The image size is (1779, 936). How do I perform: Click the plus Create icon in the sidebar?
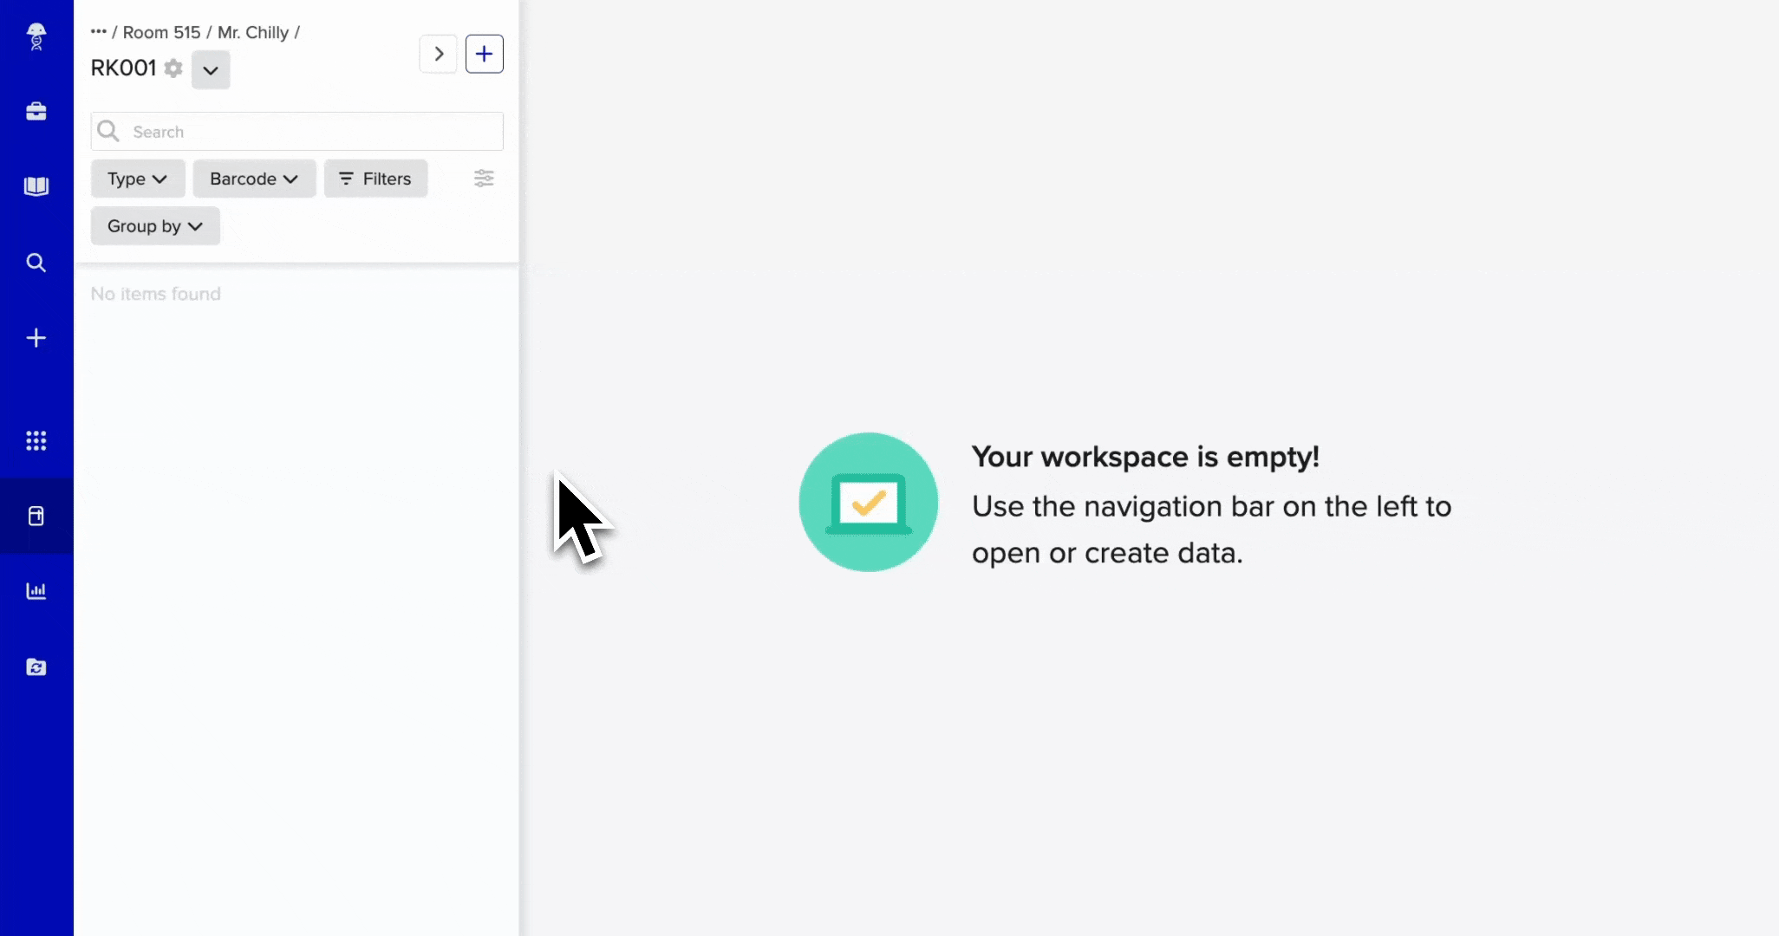click(36, 338)
